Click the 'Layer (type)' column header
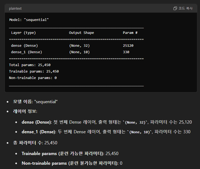Viewport: 200px width, 169px height. click(23, 33)
